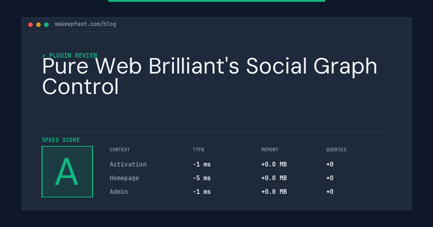Screen dimensions: 433x227
Task: Click the 'SPEED SCORE' label
Action: (x=61, y=140)
